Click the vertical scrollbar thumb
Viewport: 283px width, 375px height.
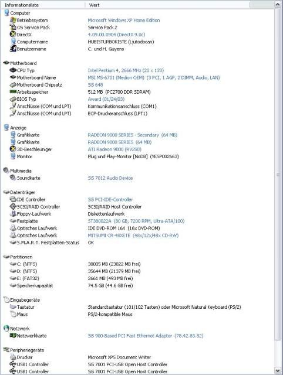[278, 174]
